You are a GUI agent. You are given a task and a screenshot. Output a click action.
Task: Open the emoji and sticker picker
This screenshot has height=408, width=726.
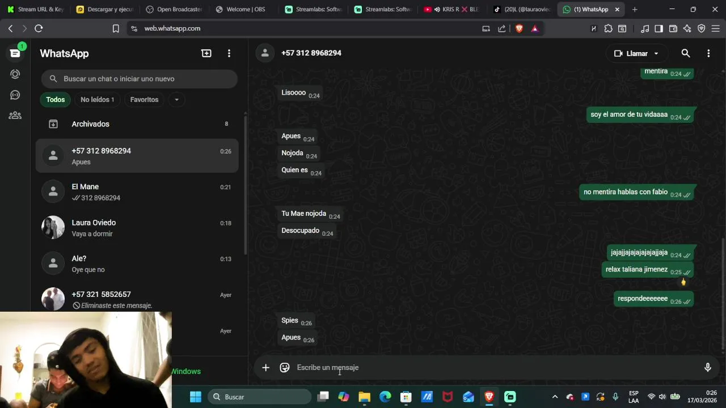coord(285,368)
